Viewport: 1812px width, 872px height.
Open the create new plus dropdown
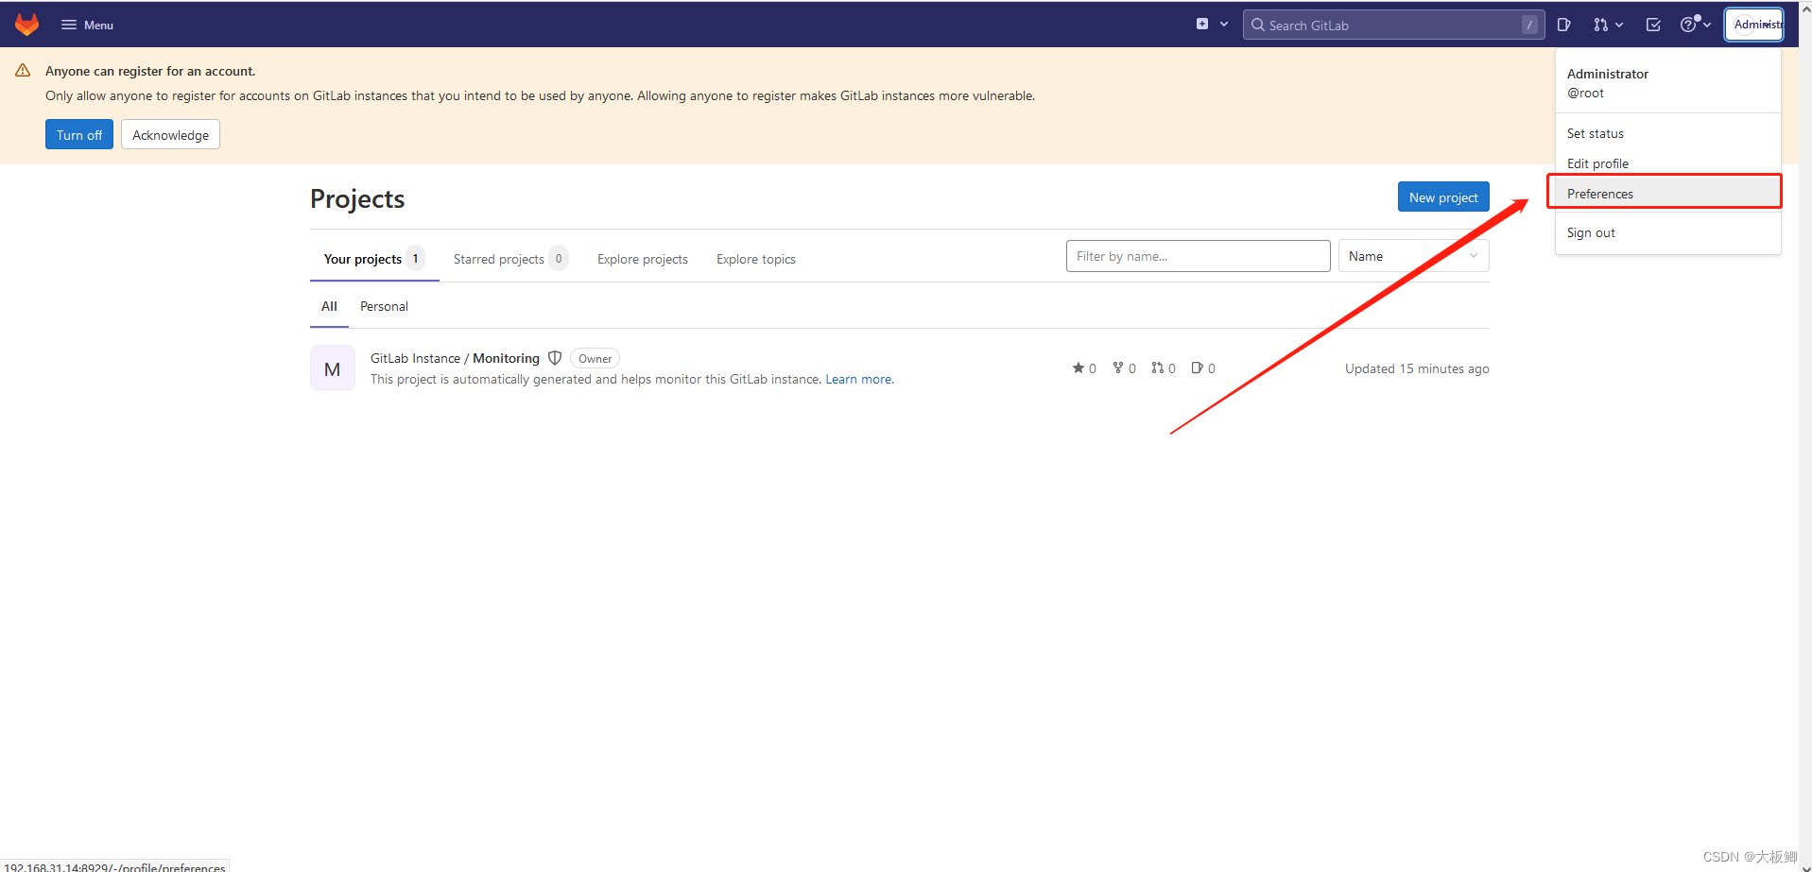pos(1212,25)
